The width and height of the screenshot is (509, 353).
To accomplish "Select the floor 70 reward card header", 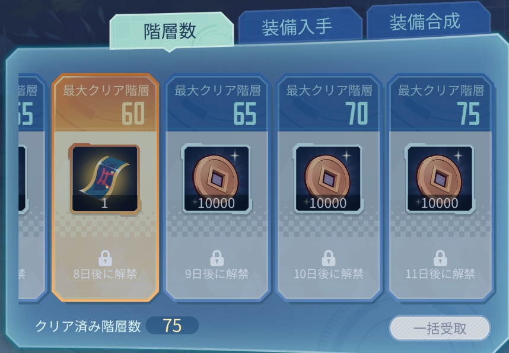I will (329, 104).
